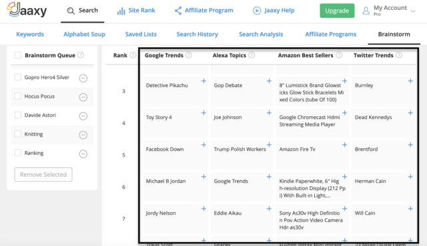The width and height of the screenshot is (427, 246).
Task: Show help icon for Alexa Topics
Action: pos(252,55)
